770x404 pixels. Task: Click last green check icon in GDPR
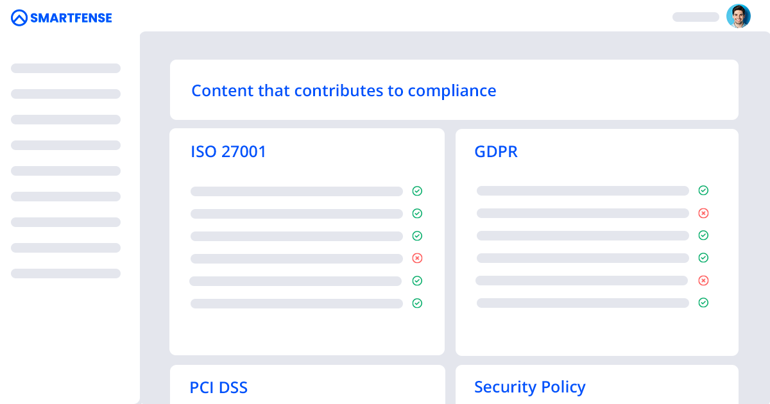point(703,303)
